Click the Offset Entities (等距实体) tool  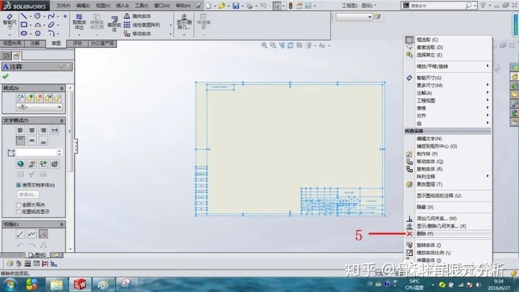[114, 25]
